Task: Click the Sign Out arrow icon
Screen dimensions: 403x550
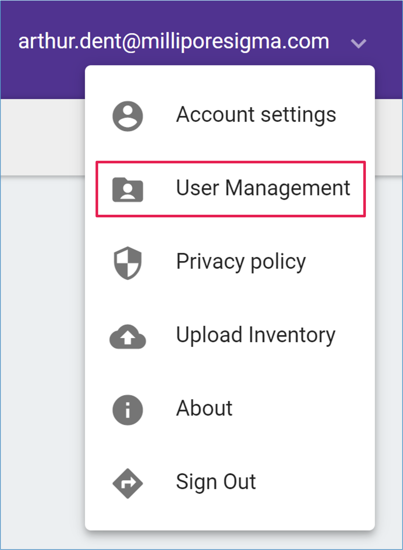Action: coord(128,483)
